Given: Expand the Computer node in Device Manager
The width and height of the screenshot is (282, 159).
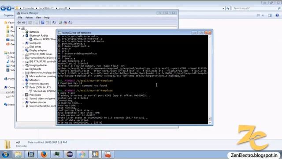Looking at the screenshot, I should pos(23,43).
